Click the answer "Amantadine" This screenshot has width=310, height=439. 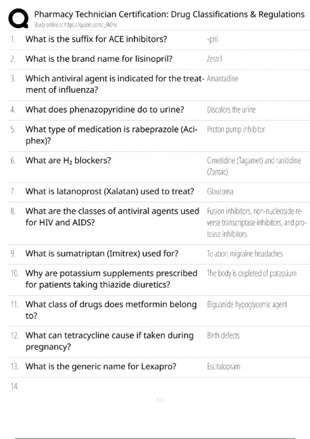click(222, 79)
